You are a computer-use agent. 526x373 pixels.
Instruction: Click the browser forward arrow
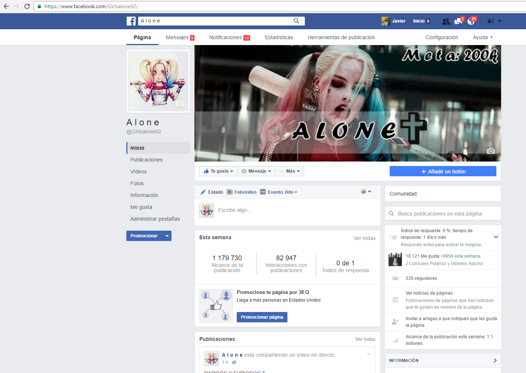tap(17, 6)
